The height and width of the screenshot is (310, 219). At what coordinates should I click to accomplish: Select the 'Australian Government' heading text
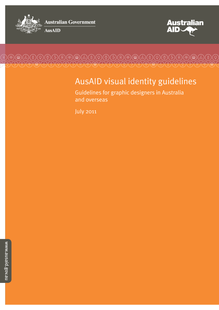click(x=70, y=22)
